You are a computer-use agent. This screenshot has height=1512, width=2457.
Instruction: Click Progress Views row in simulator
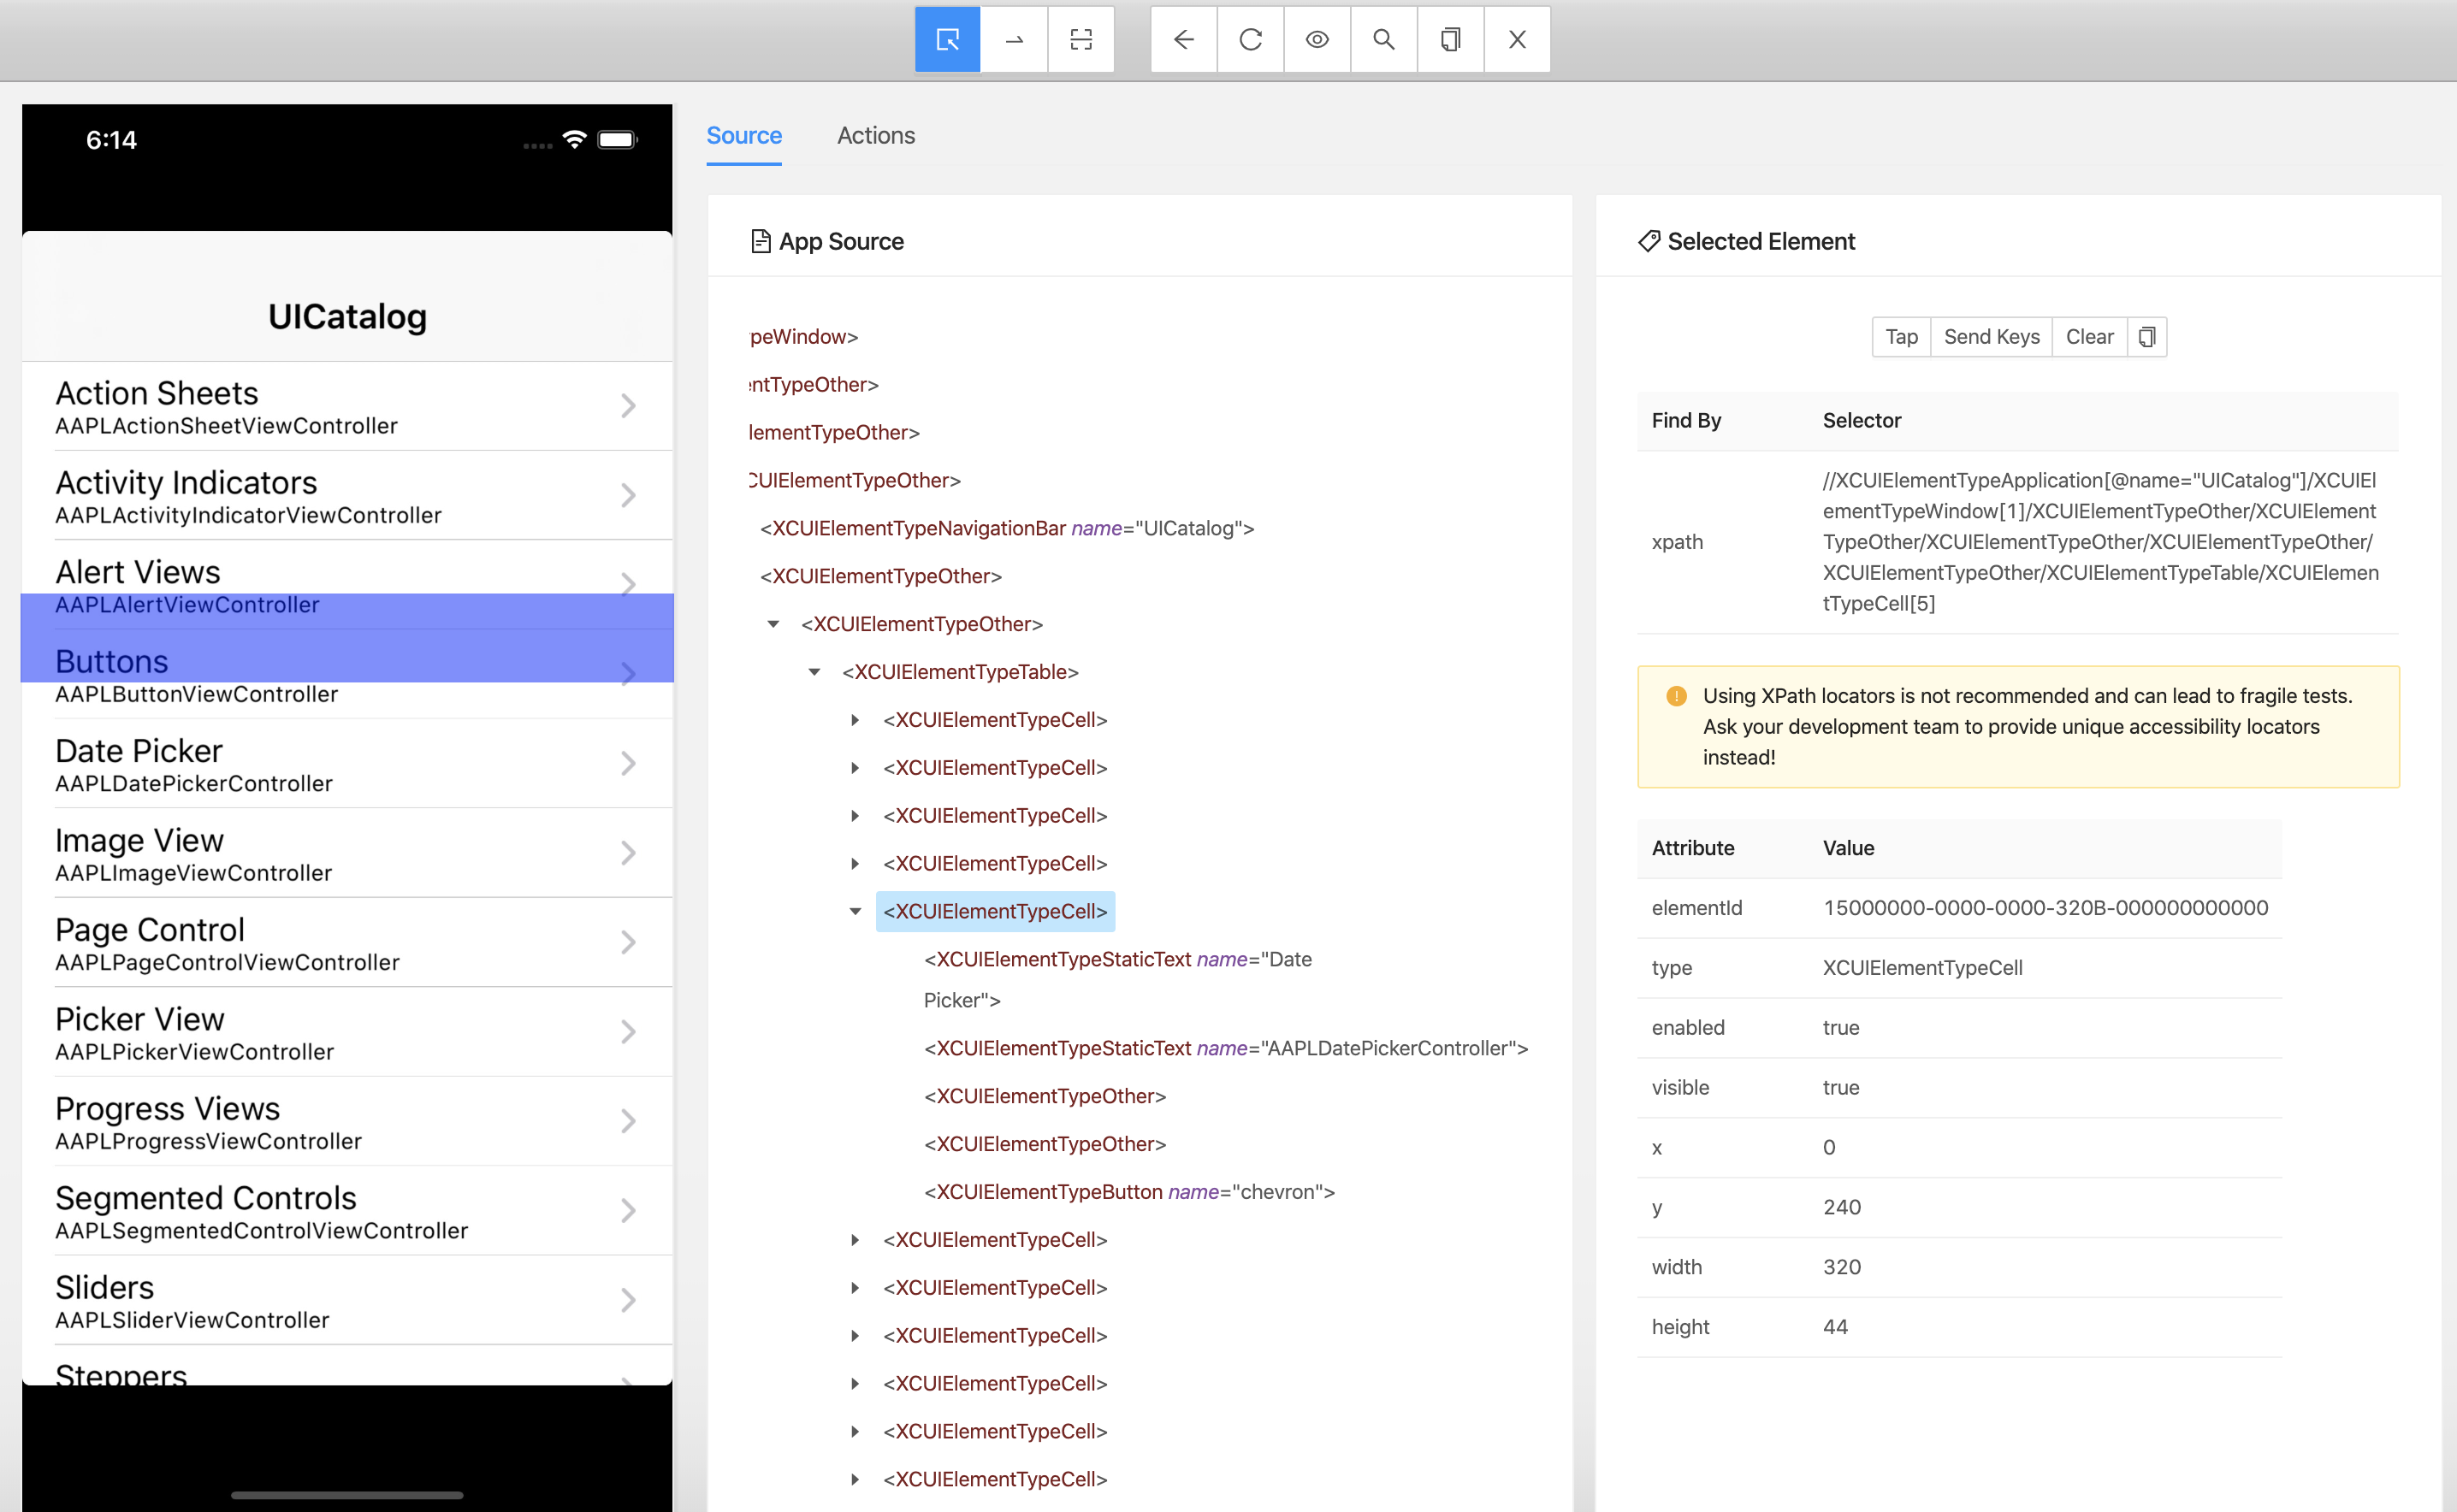347,1122
